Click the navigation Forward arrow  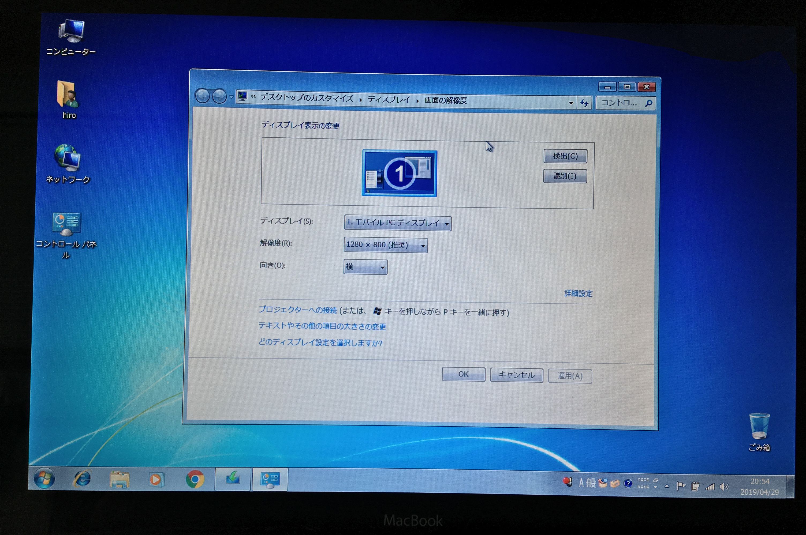pos(219,96)
